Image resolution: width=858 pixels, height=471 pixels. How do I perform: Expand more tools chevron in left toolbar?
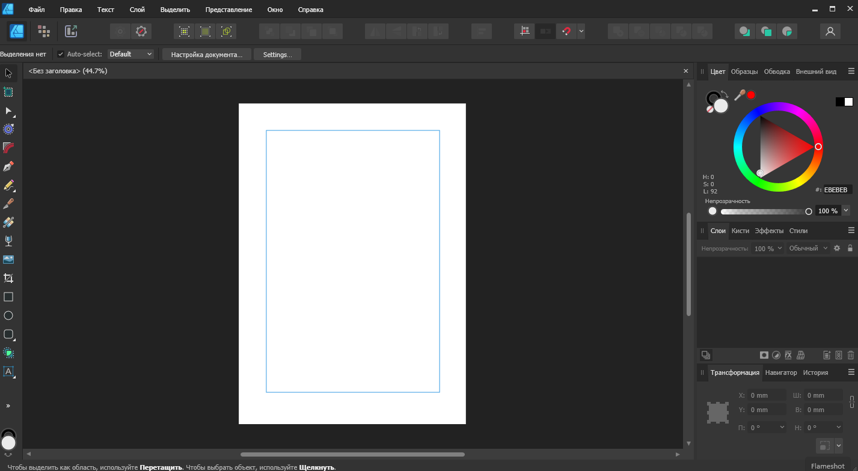click(x=8, y=406)
